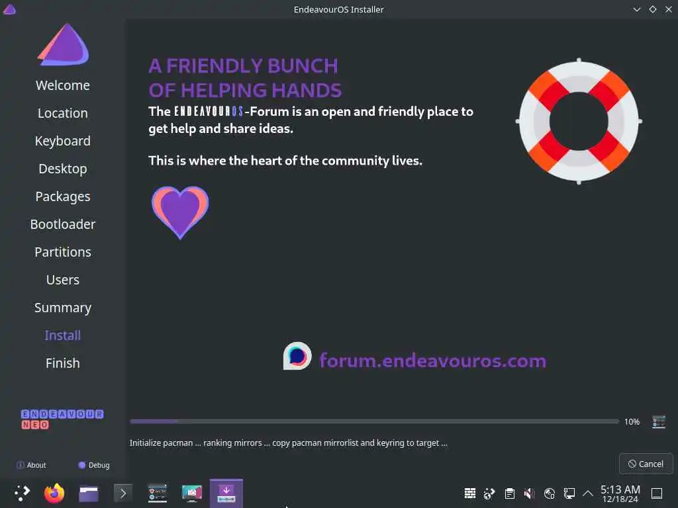This screenshot has width=678, height=508.
Task: Click the Endeavour Neo badge
Action: [x=62, y=419]
